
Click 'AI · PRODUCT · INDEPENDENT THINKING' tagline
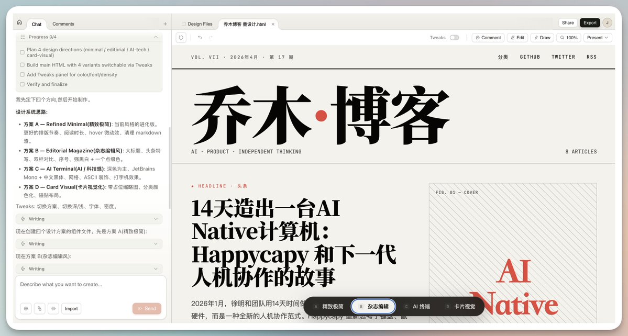(x=246, y=152)
